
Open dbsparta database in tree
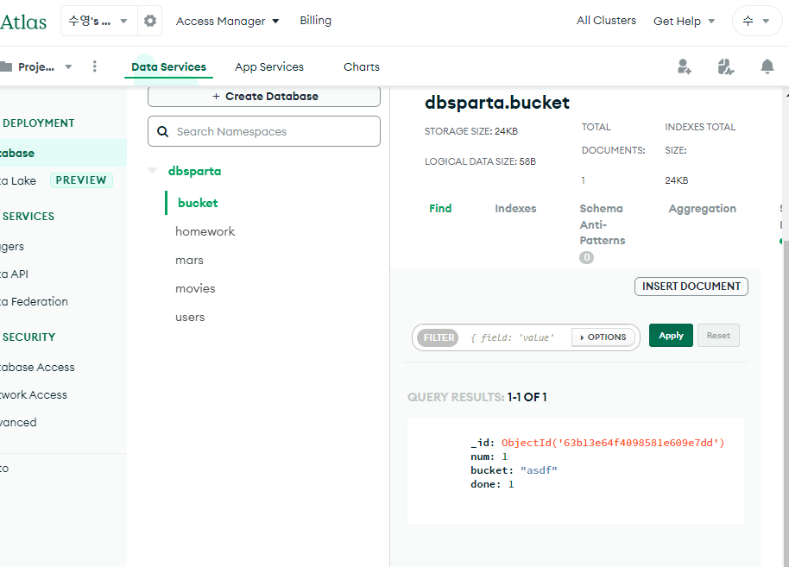click(x=194, y=171)
